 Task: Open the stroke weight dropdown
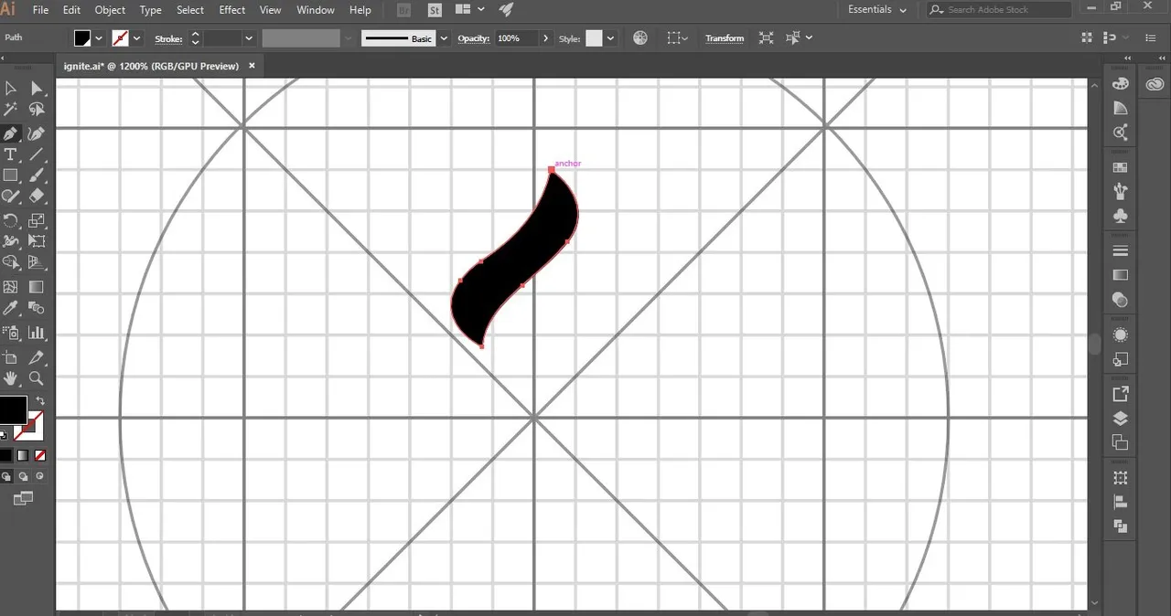point(248,38)
